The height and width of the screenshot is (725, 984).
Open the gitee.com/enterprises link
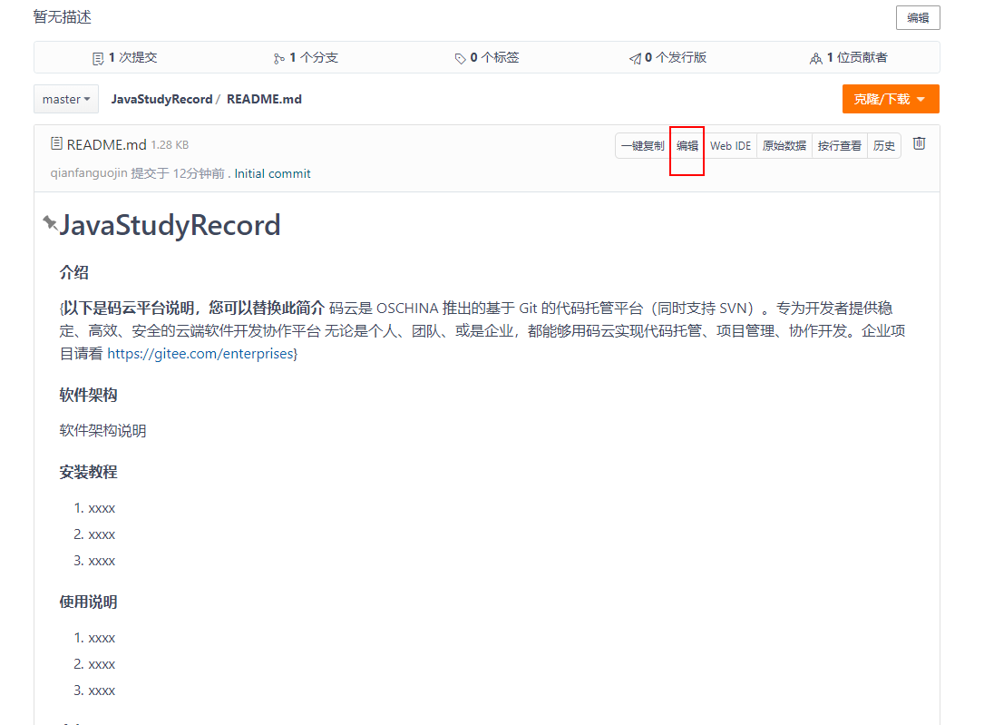[200, 353]
